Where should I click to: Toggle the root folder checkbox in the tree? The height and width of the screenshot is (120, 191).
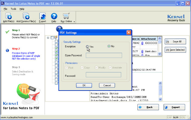tap(52, 38)
